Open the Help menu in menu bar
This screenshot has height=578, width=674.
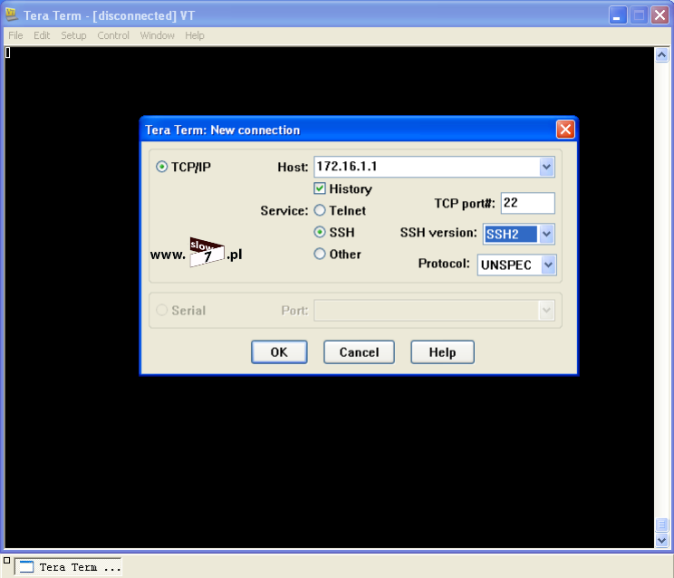pos(195,35)
